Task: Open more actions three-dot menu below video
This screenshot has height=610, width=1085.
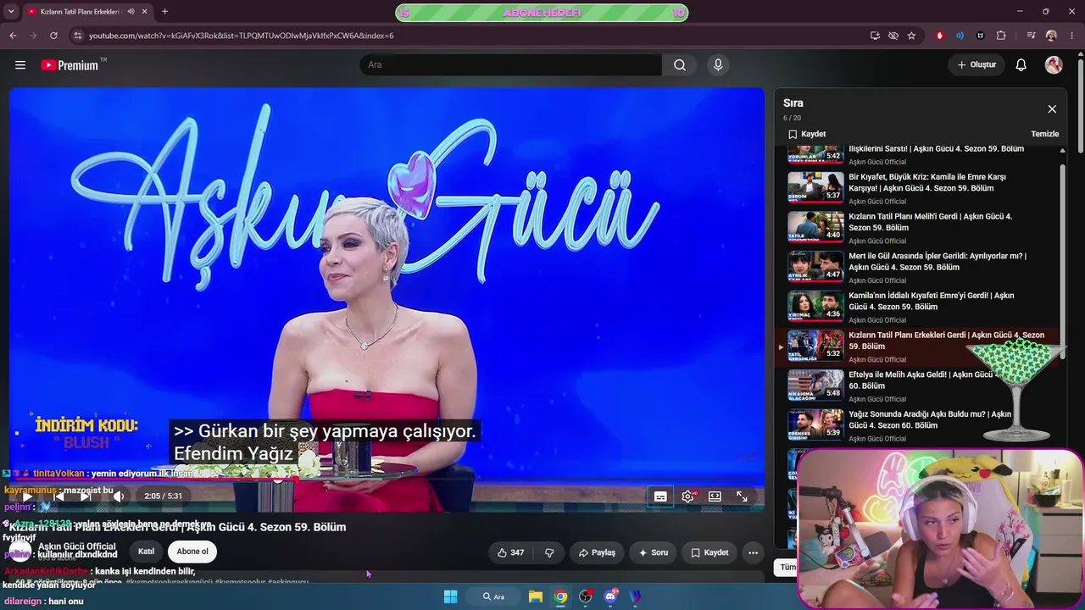Action: (753, 552)
